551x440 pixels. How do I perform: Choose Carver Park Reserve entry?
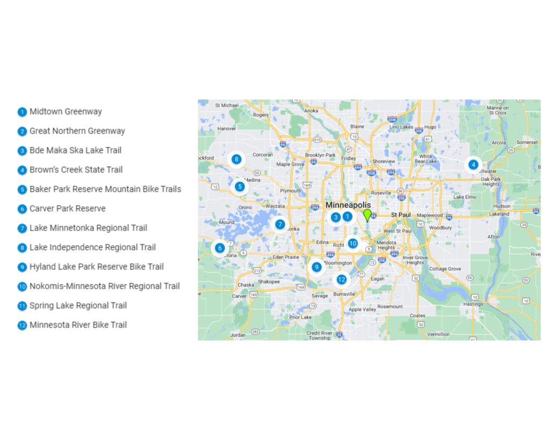67,208
